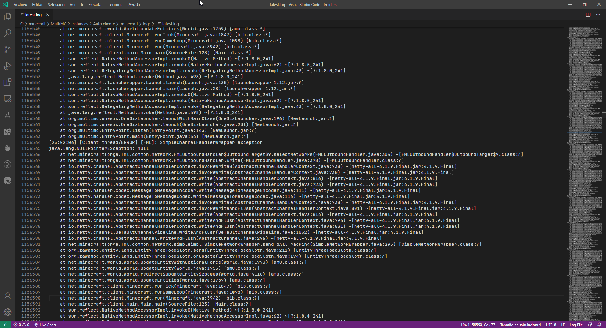
Task: Start a Live Share session
Action: tap(45, 325)
